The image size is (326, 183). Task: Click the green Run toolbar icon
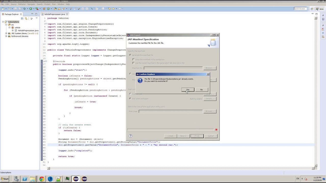pyautogui.click(x=31, y=9)
